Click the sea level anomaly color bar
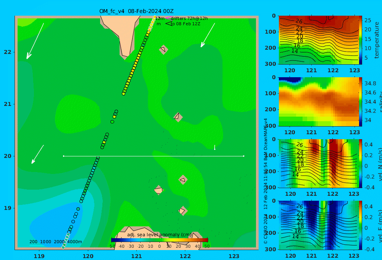 coord(160,240)
